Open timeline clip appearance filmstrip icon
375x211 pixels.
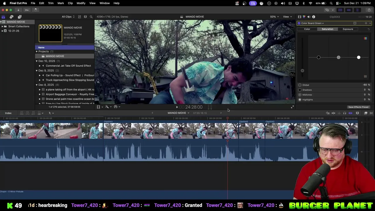coord(357,113)
